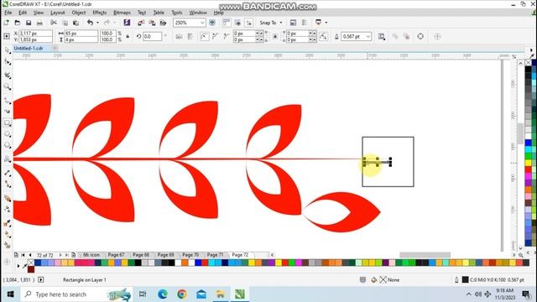The image size is (537, 302).
Task: Toggle Show rulers button
Action: [226, 23]
